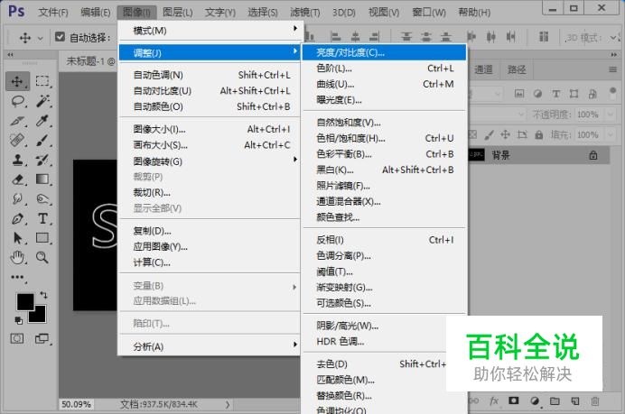Select the Crop tool
Viewport: 625px width, 414px height.
click(x=18, y=121)
